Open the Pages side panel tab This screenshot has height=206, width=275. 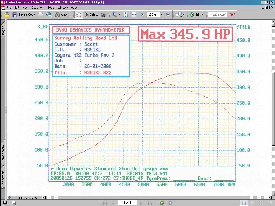(3, 30)
